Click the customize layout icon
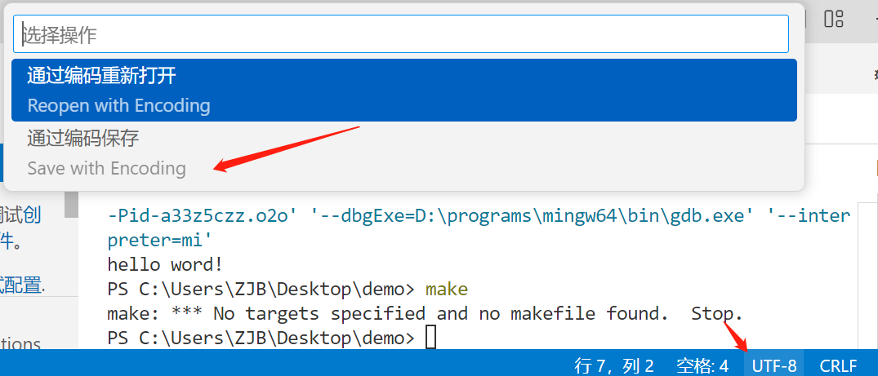Screen dimensions: 878x376 834,19
